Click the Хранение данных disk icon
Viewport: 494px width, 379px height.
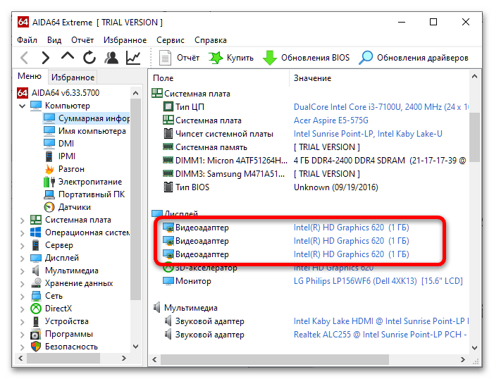[36, 283]
